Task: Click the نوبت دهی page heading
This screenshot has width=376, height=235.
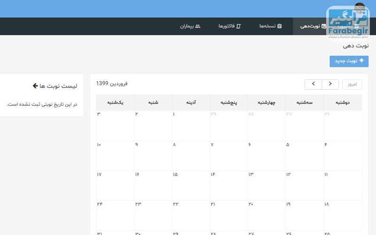Action: pyautogui.click(x=356, y=46)
